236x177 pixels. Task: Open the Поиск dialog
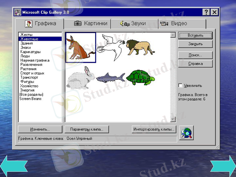pos(195,55)
